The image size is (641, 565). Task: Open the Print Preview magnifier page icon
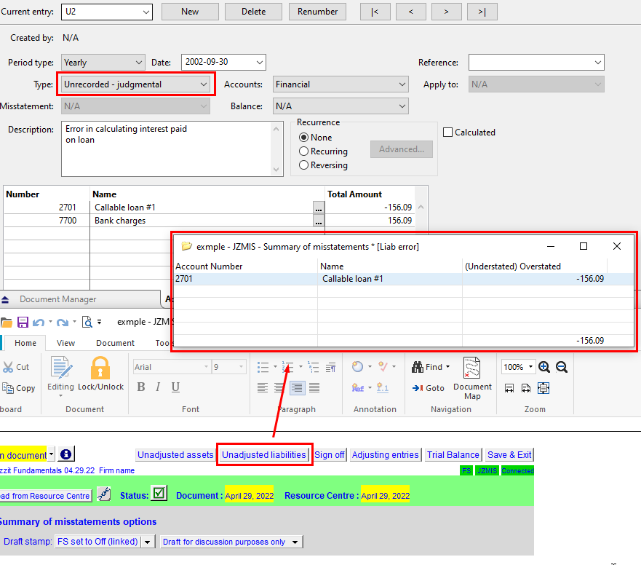[x=87, y=322]
